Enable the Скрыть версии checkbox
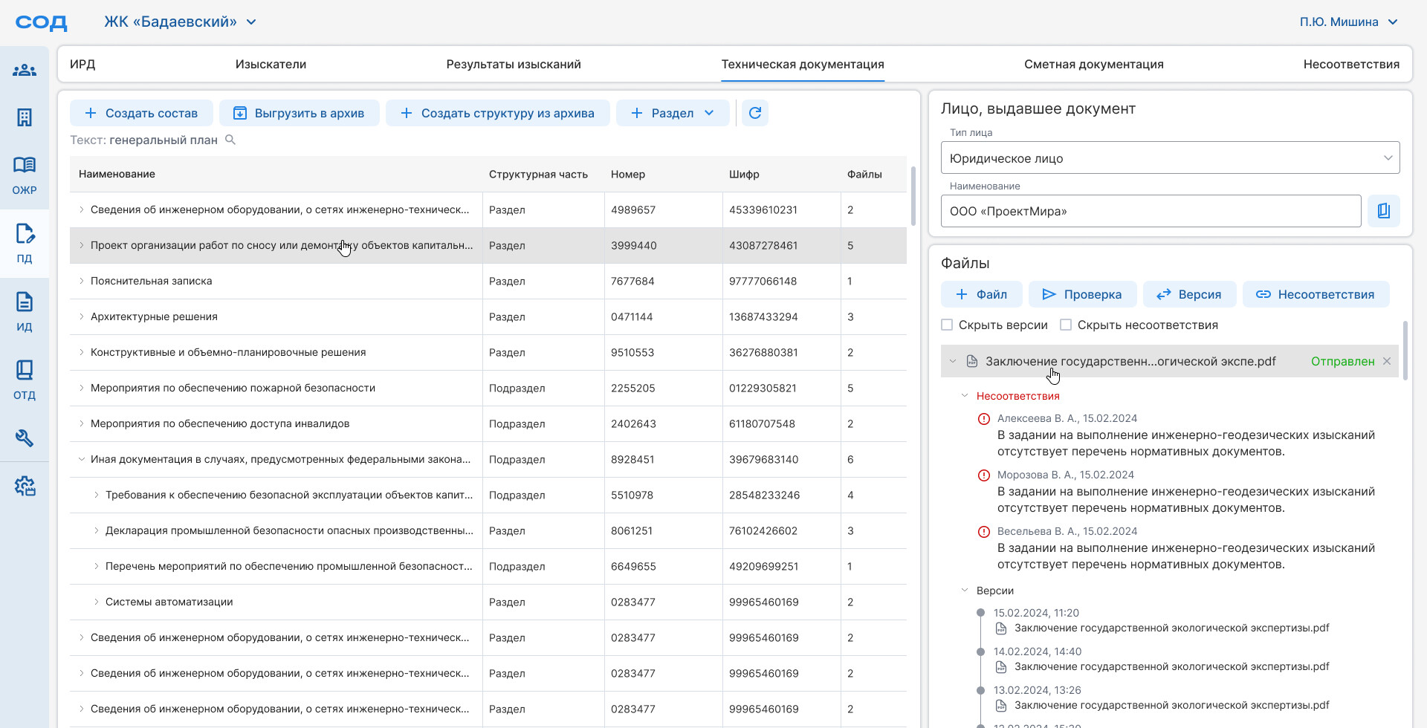This screenshot has height=728, width=1427. click(x=947, y=325)
